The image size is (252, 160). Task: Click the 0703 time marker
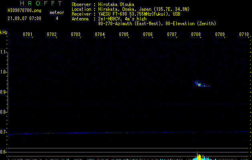click(x=76, y=34)
